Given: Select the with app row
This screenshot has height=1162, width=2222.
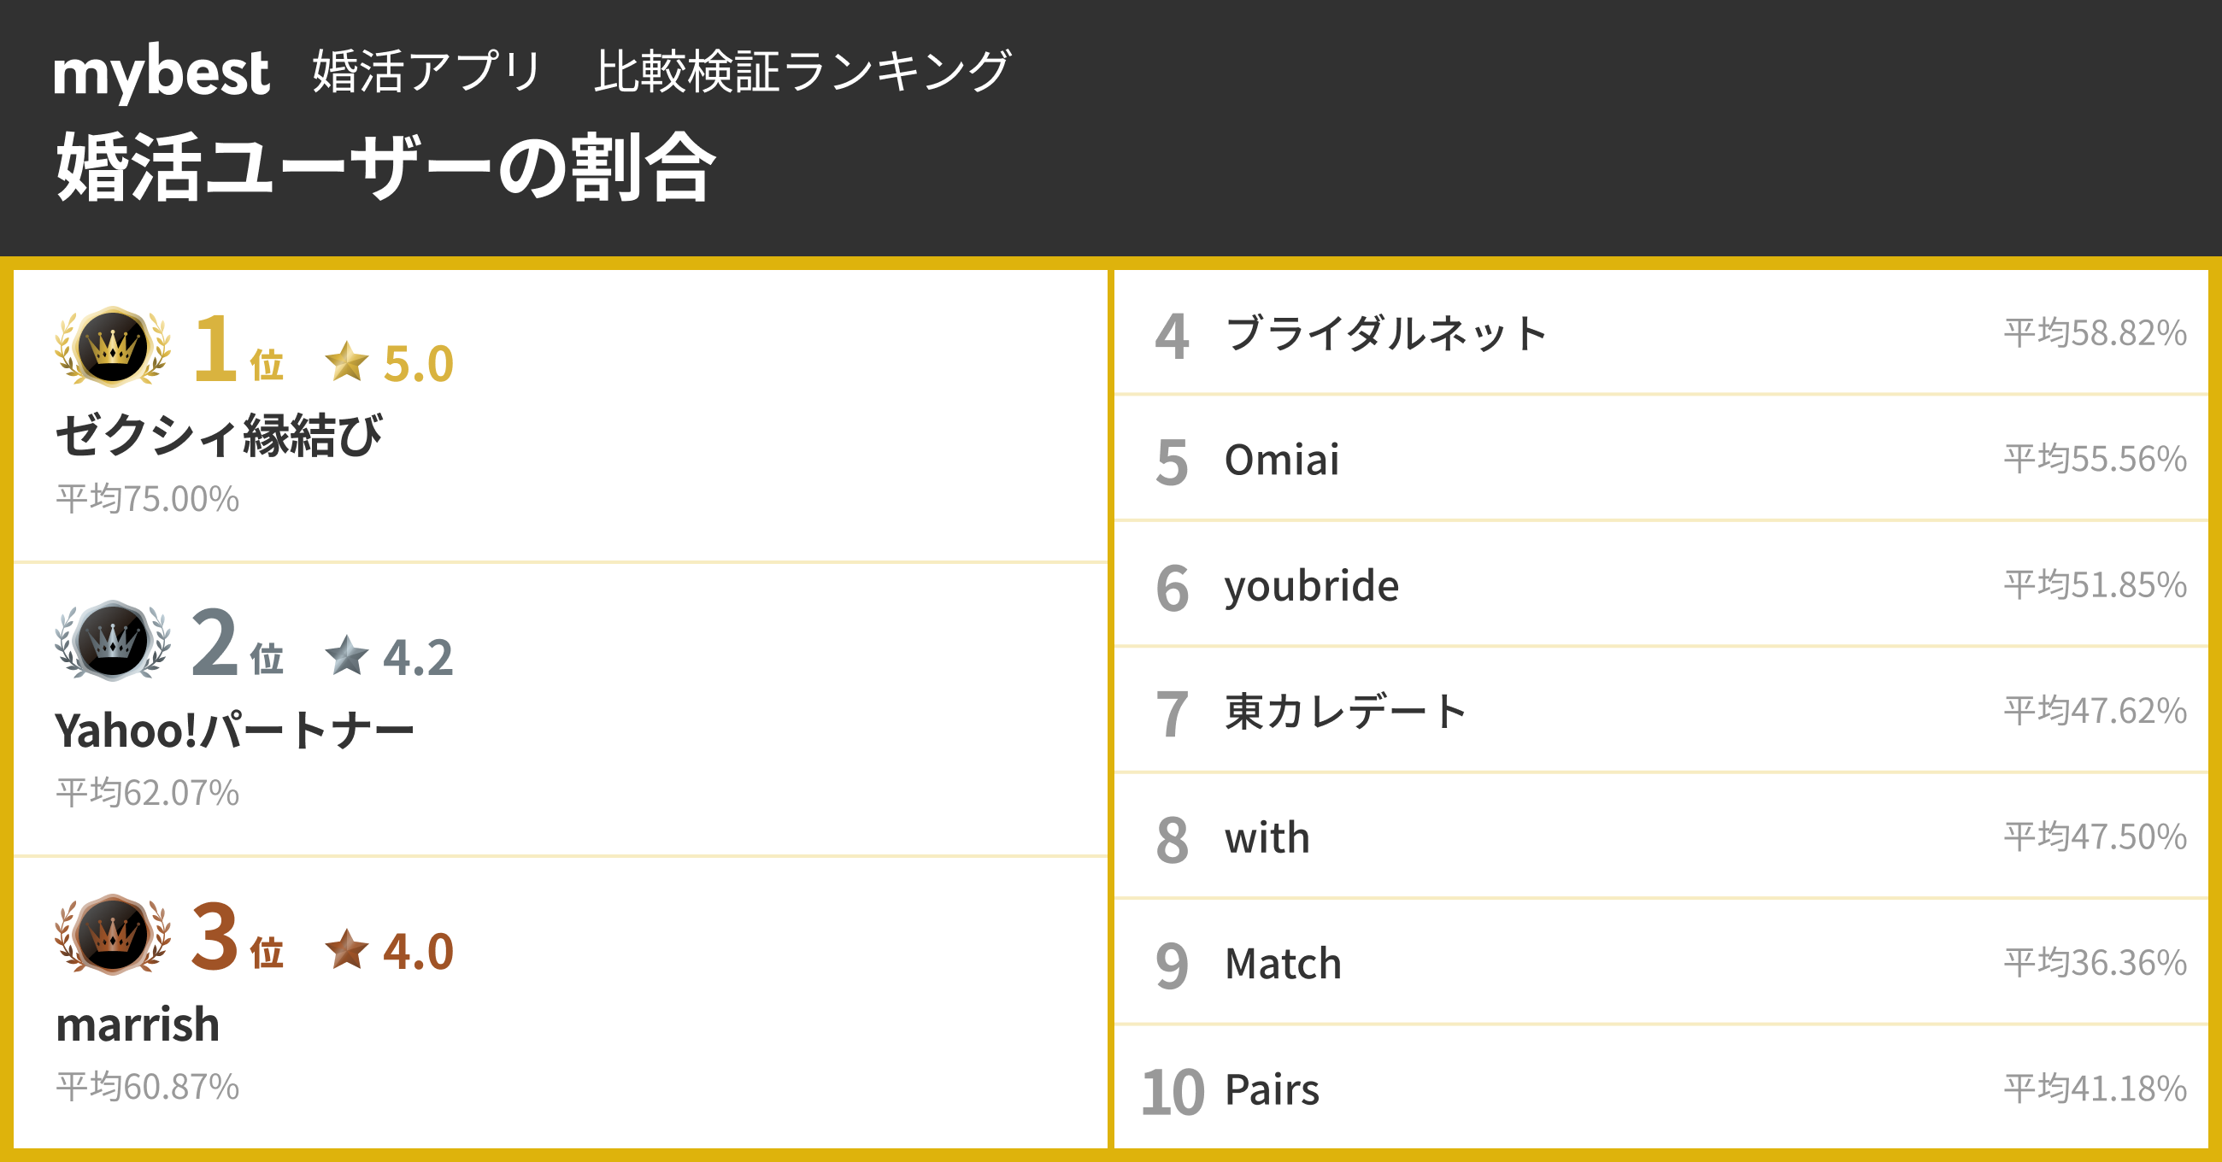Looking at the screenshot, I should tap(1267, 837).
